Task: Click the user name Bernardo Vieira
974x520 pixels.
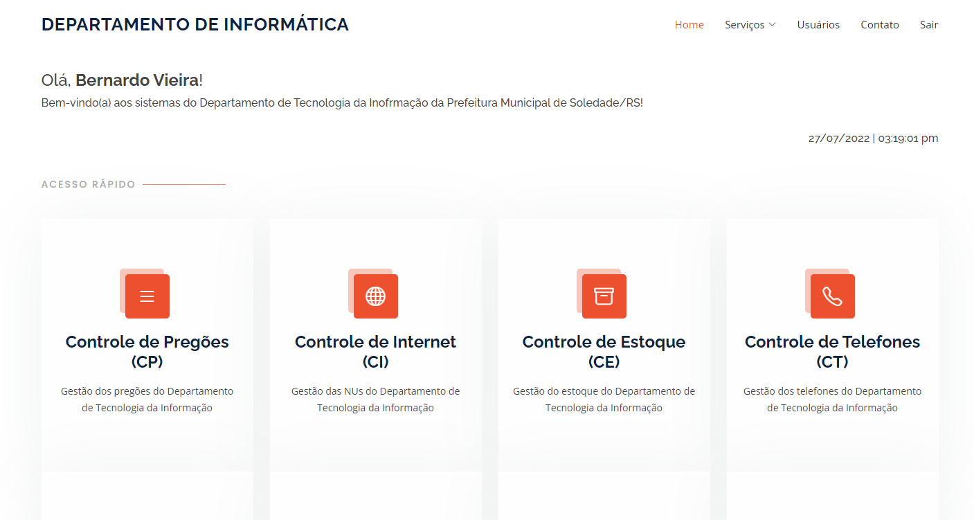Action: (x=137, y=80)
